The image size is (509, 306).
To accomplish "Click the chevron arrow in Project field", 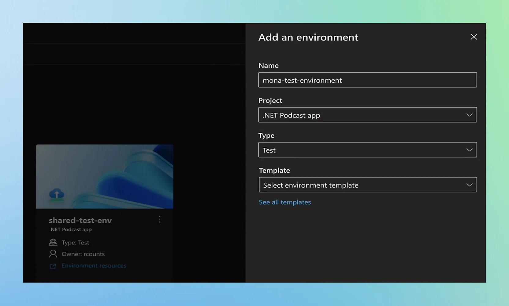I will point(469,115).
